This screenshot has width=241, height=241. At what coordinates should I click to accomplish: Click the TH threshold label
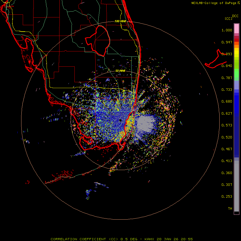(x=230, y=209)
